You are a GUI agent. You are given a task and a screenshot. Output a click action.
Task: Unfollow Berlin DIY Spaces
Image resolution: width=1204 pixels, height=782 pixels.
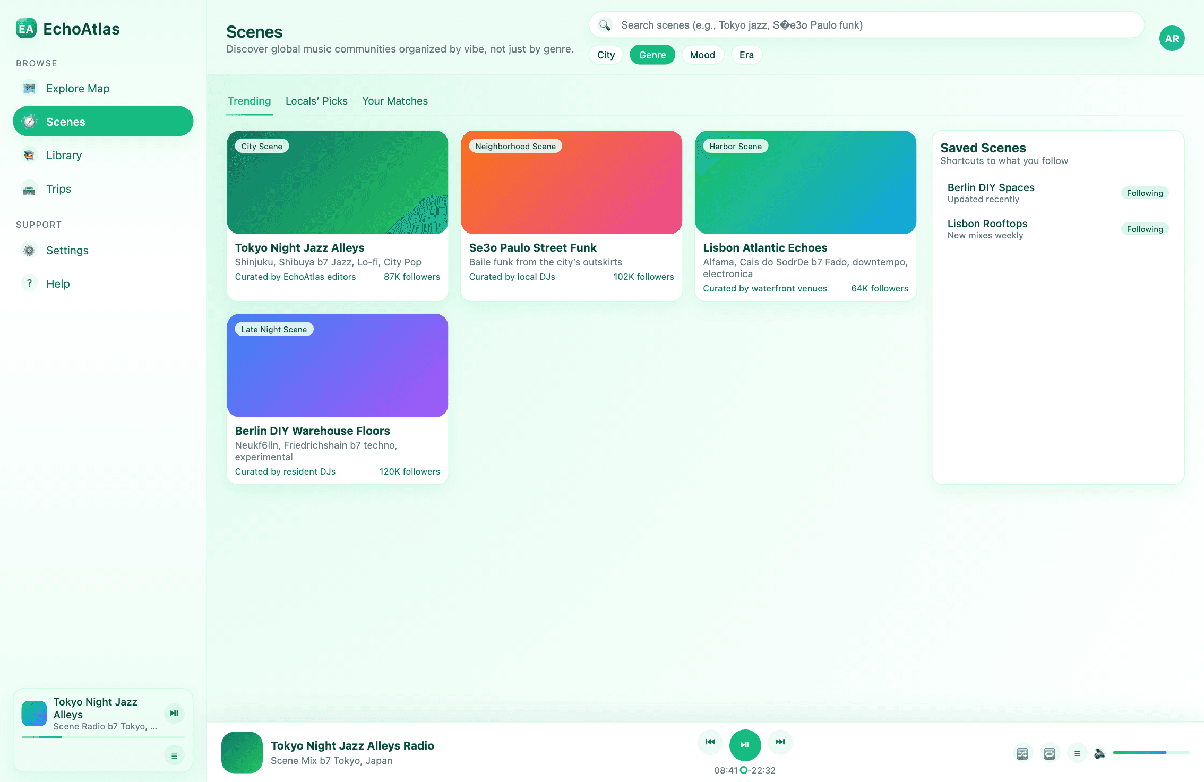pos(1145,193)
